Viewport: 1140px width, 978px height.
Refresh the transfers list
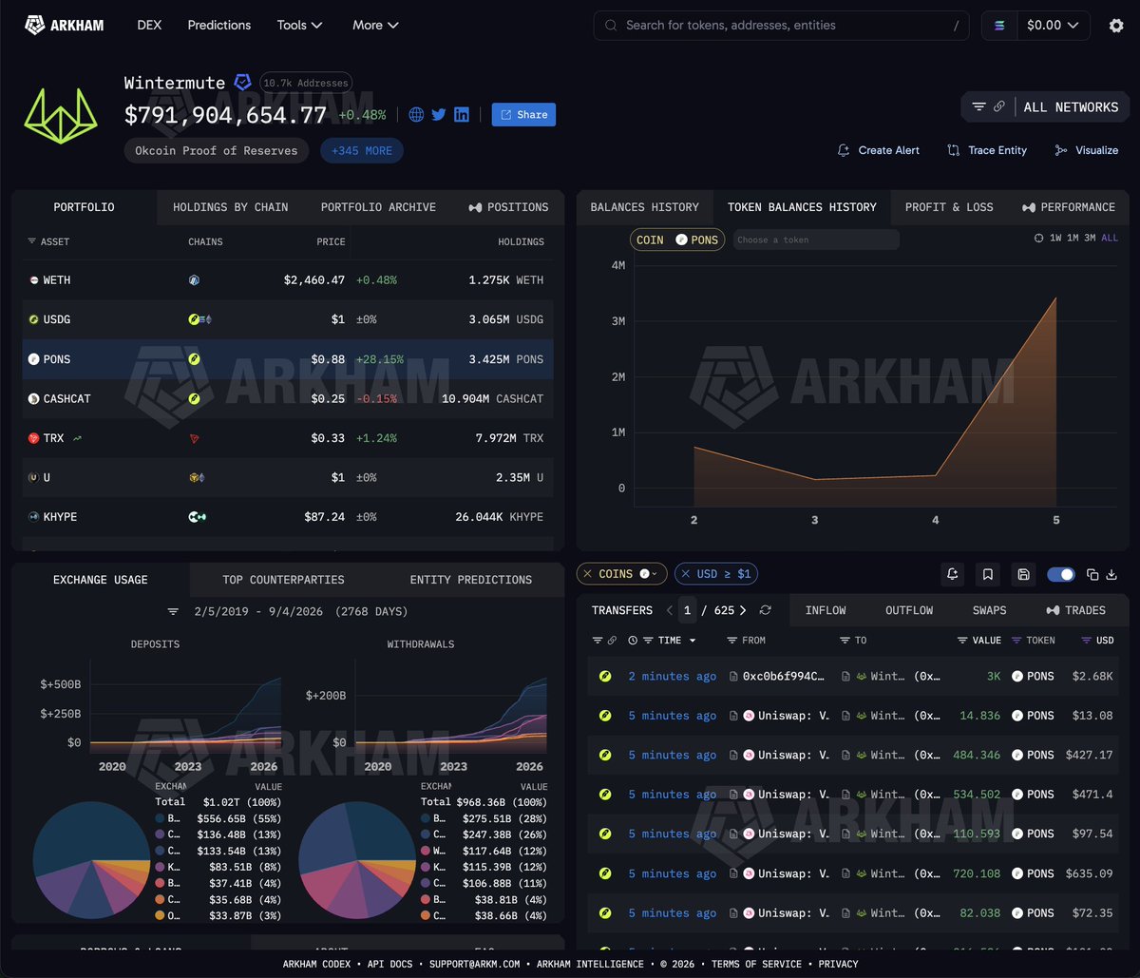[x=766, y=610]
